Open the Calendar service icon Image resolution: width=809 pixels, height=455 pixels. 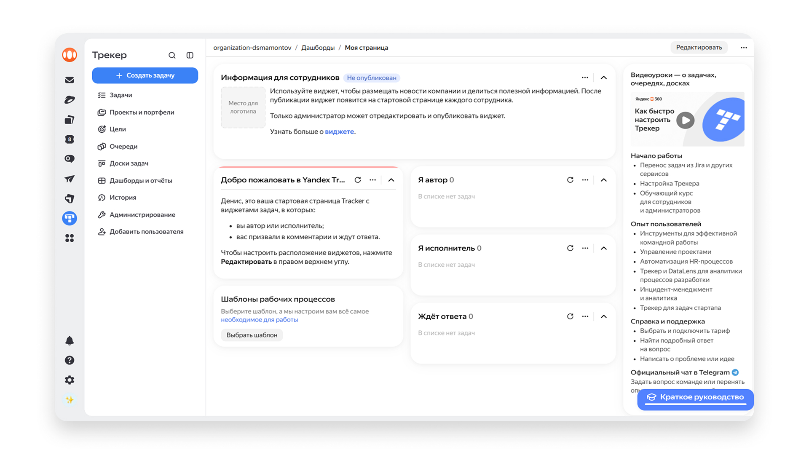(70, 139)
